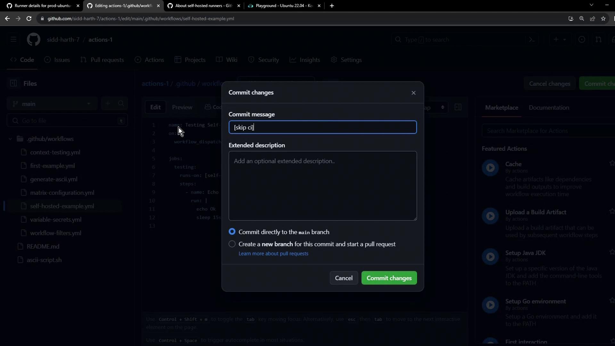Select Commit directly to the main branch
The width and height of the screenshot is (615, 346).
point(232,232)
